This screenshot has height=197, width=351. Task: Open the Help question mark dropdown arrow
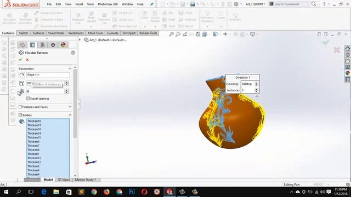329,4
